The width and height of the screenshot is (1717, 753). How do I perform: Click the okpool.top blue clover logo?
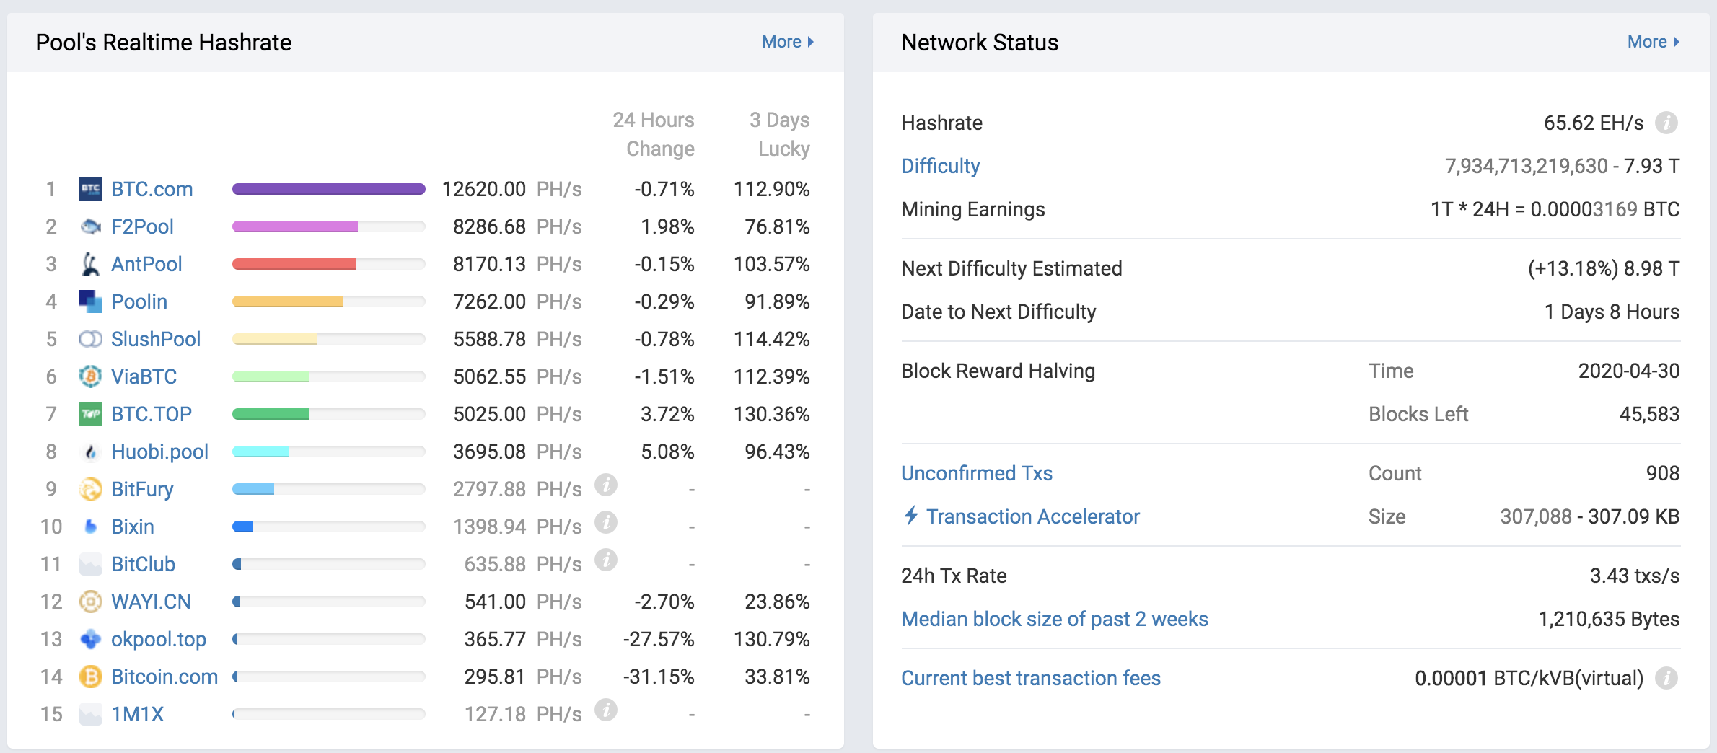tap(90, 639)
